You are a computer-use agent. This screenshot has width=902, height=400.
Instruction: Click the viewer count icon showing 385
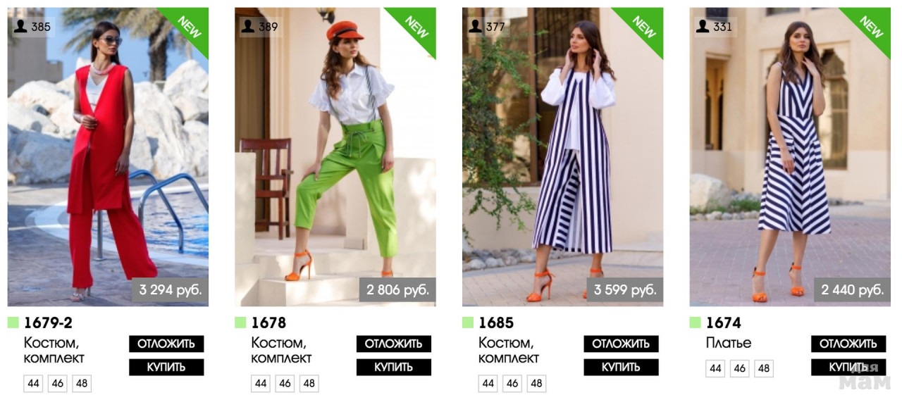(x=20, y=27)
